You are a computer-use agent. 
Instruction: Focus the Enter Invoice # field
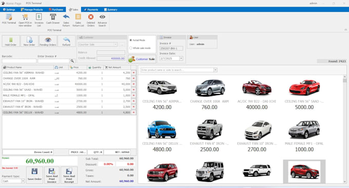point(54,61)
